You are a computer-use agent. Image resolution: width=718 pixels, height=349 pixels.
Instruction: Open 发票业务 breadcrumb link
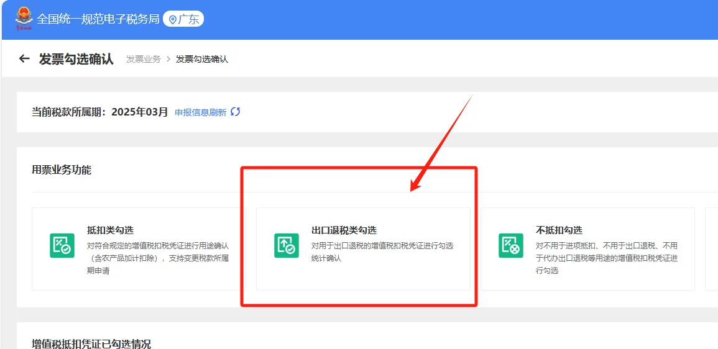coord(144,59)
